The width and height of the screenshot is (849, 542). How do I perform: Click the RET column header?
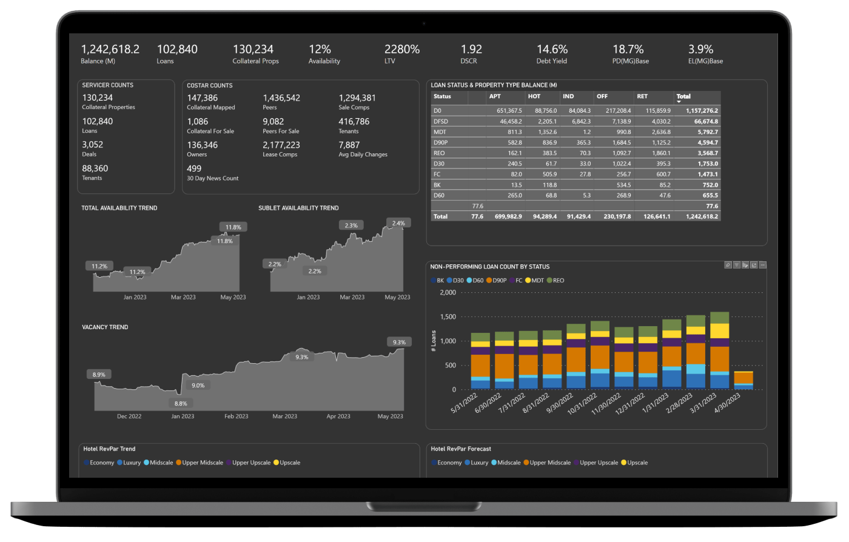(642, 96)
